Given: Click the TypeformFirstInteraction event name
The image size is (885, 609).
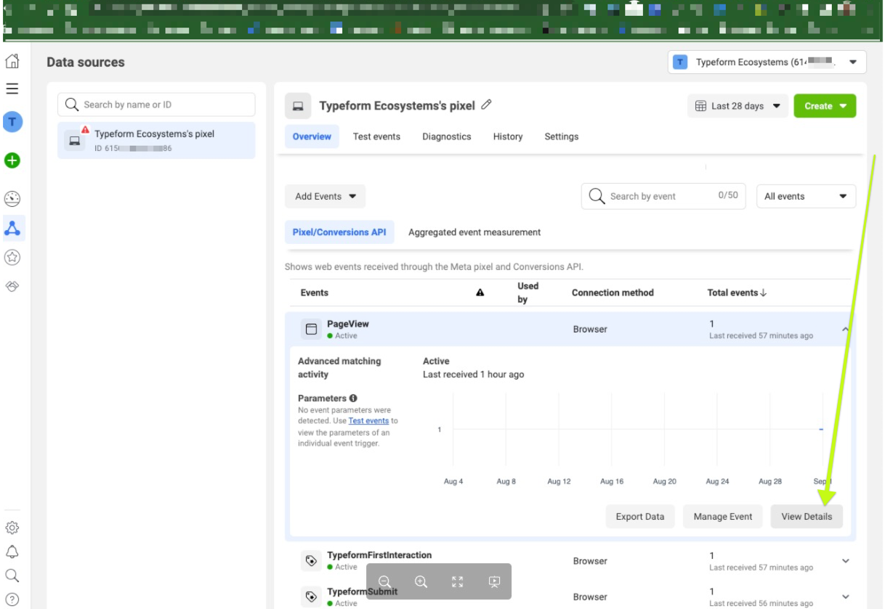Looking at the screenshot, I should [379, 555].
